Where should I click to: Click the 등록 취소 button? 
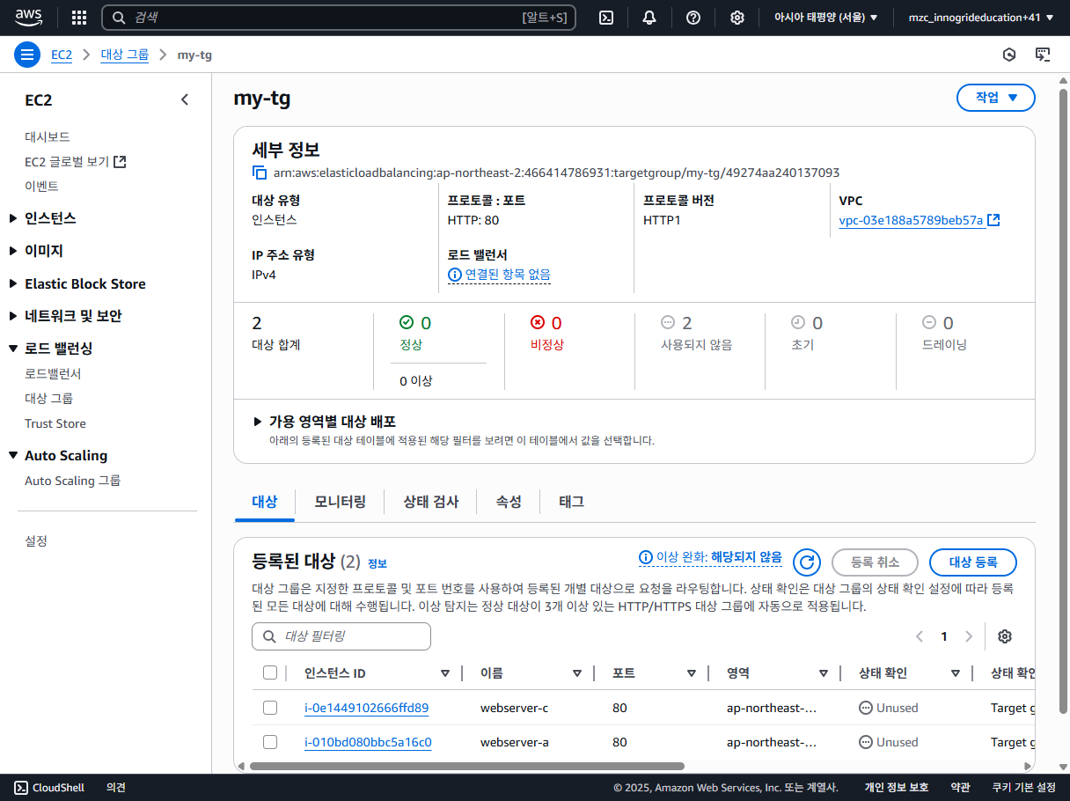click(x=875, y=562)
